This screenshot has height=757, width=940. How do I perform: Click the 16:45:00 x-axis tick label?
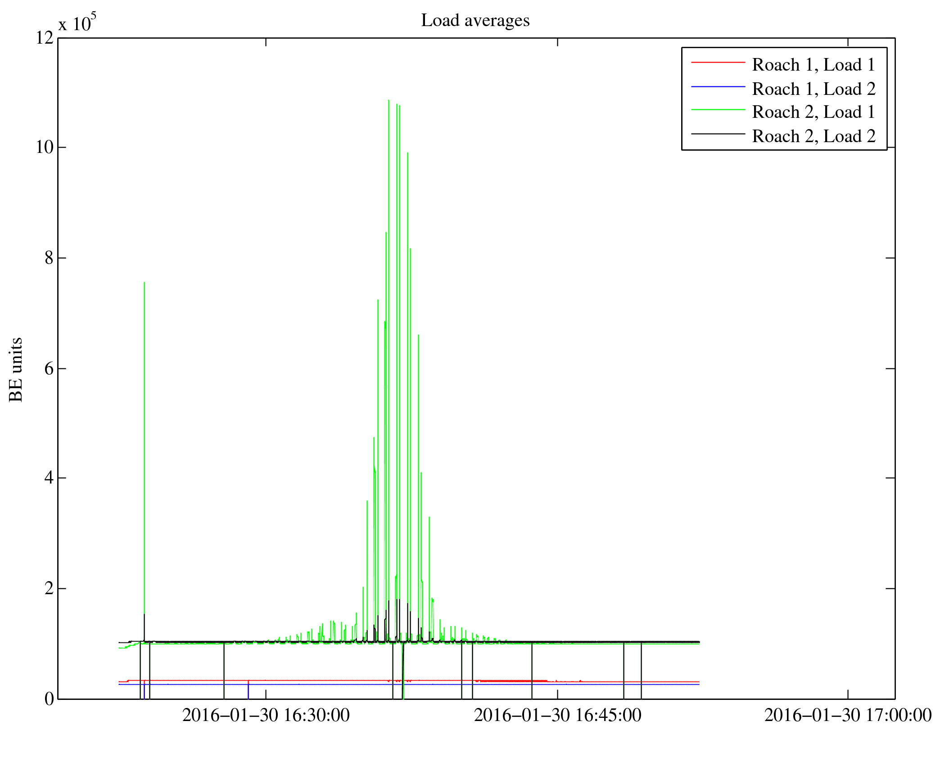click(x=557, y=715)
